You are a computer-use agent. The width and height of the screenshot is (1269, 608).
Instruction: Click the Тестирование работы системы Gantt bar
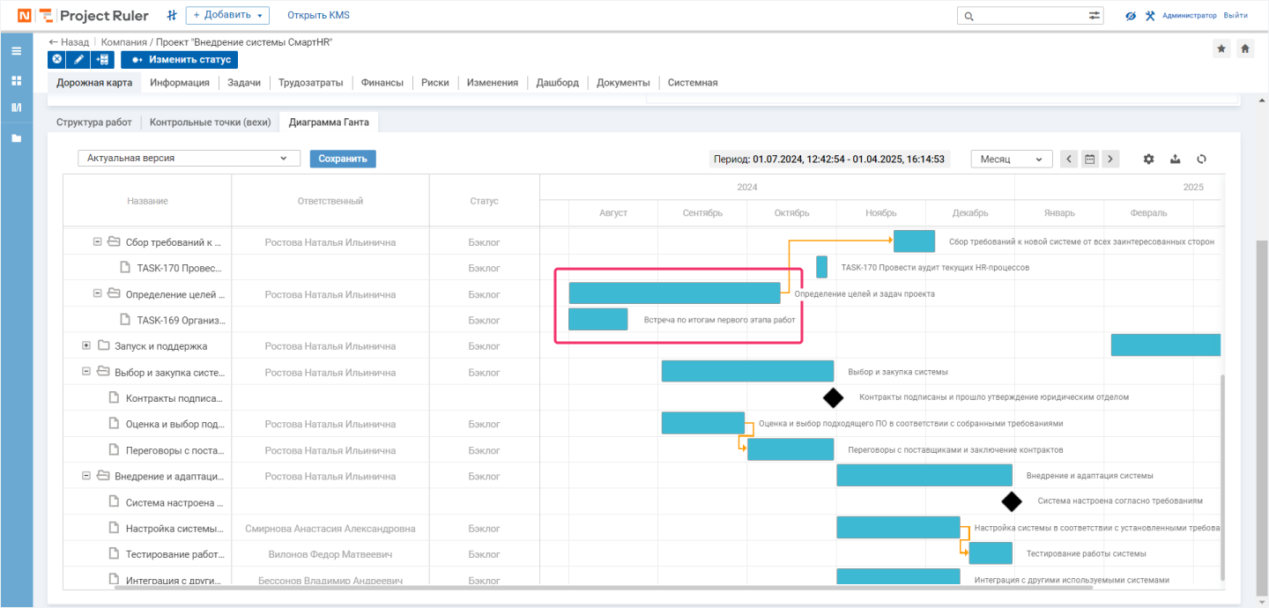coord(991,553)
